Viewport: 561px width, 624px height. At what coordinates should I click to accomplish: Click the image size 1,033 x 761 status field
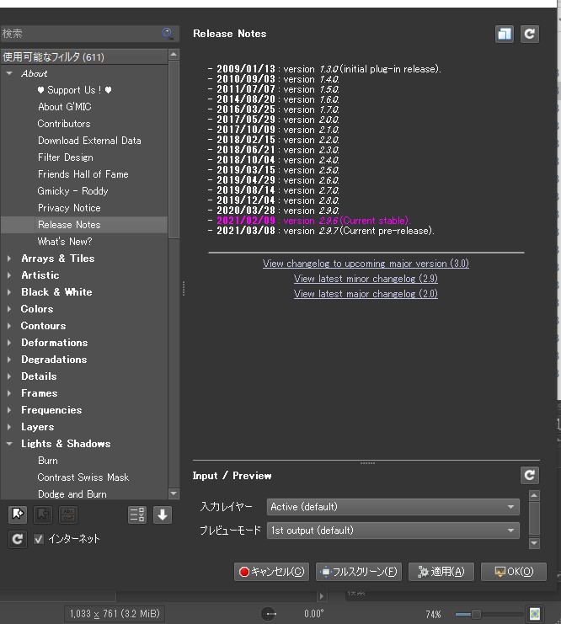(115, 614)
